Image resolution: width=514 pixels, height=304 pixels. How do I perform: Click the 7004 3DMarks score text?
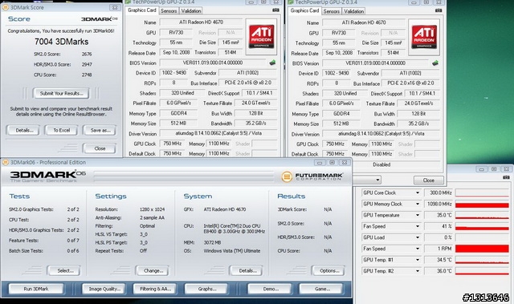click(61, 42)
